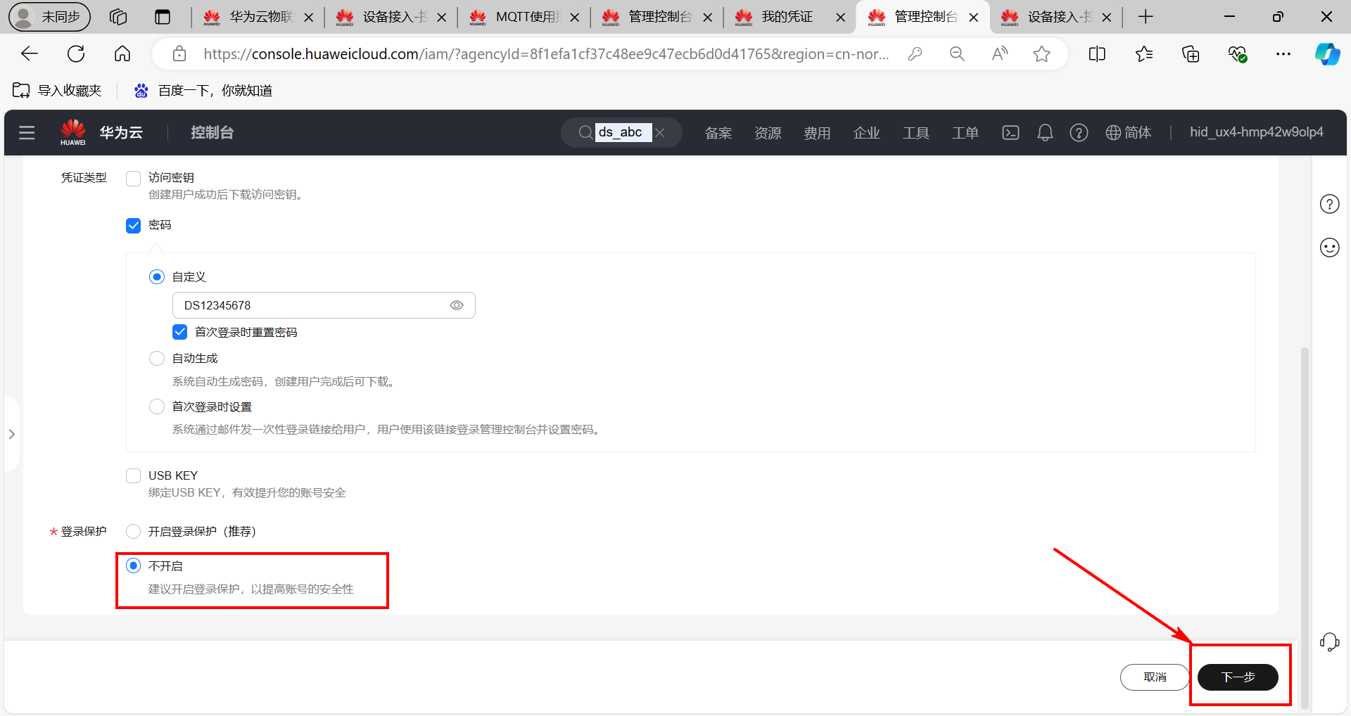Image resolution: width=1351 pixels, height=716 pixels.
Task: Open the browser Settings and more menu
Action: pyautogui.click(x=1283, y=53)
